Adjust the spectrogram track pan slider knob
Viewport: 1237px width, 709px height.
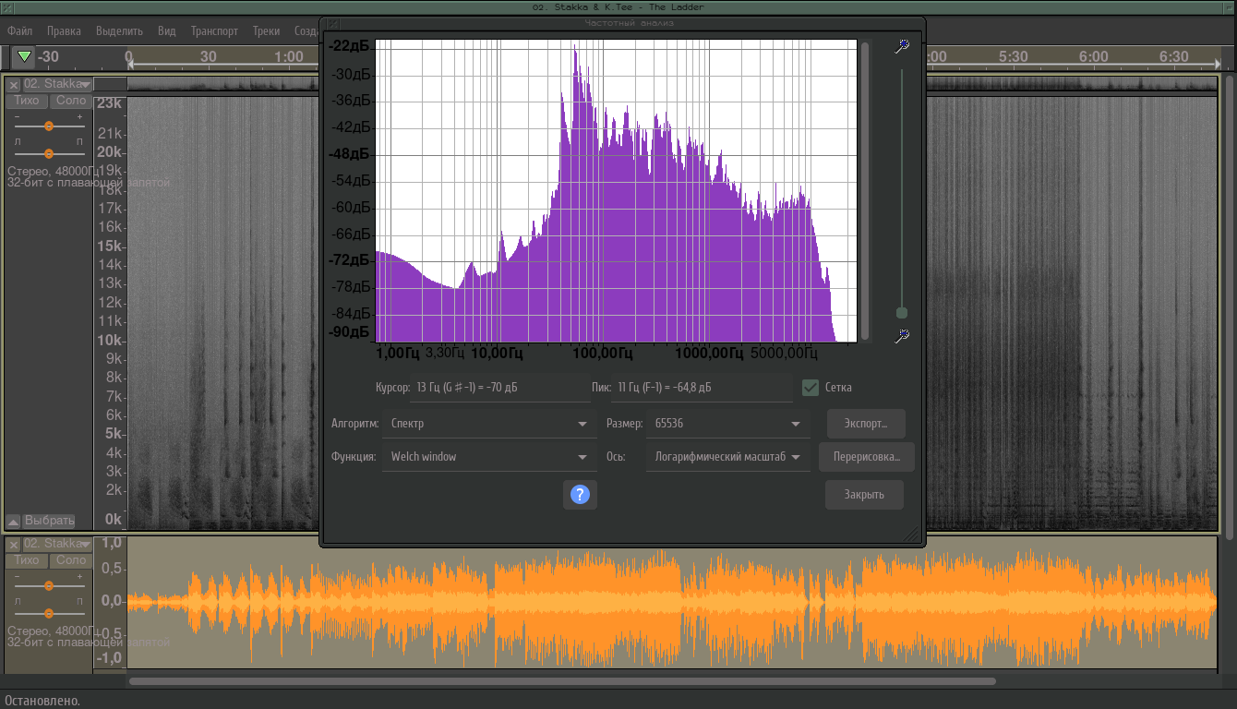[x=49, y=153]
